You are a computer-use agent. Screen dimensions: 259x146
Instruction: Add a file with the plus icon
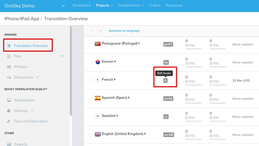pyautogui.click(x=62, y=56)
